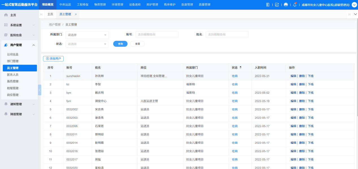358x169 pixels.
Task: Expand the 通知管理 menu chevron
Action: pos(34,104)
